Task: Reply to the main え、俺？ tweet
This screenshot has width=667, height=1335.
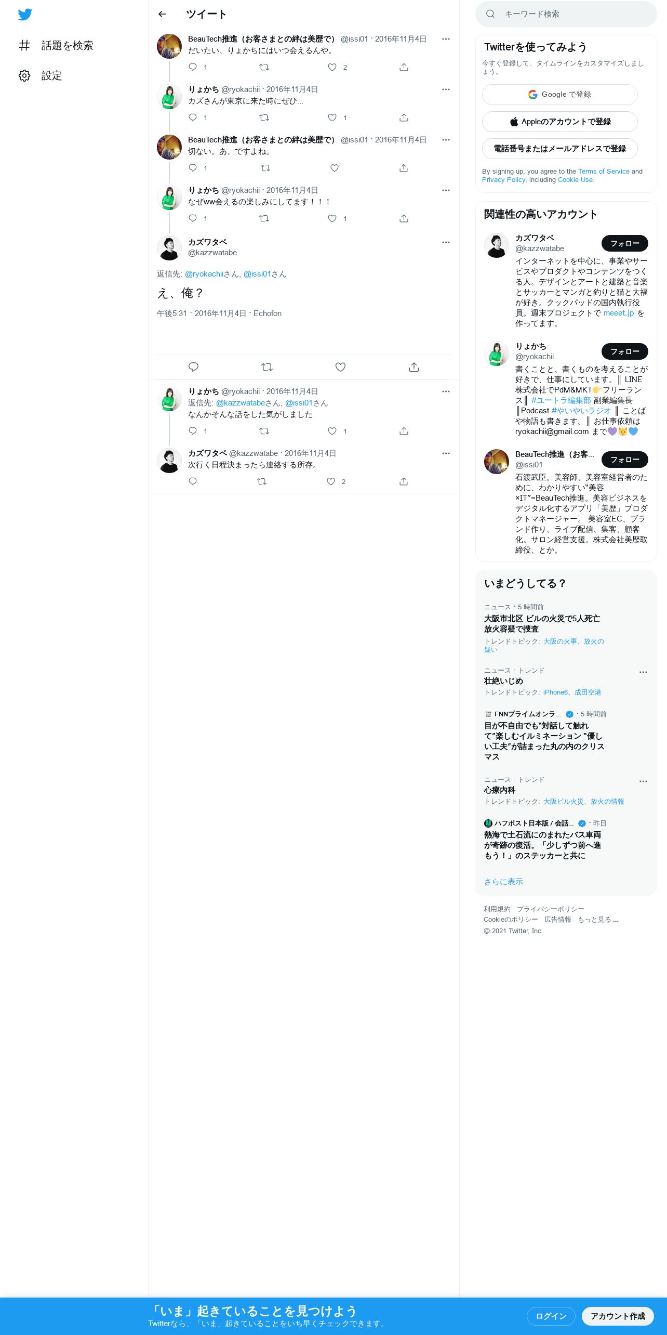Action: point(193,367)
